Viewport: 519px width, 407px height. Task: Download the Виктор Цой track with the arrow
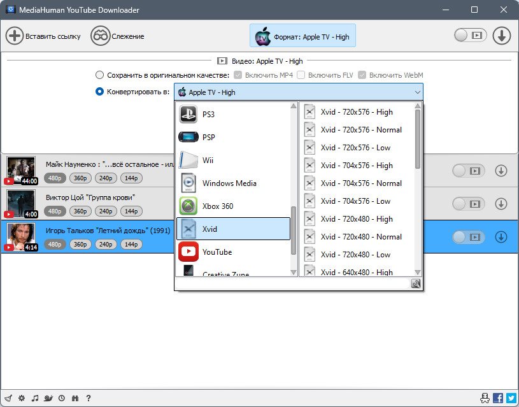(x=501, y=204)
